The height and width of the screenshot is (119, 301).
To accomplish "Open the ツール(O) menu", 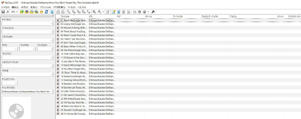I will tap(71, 7).
